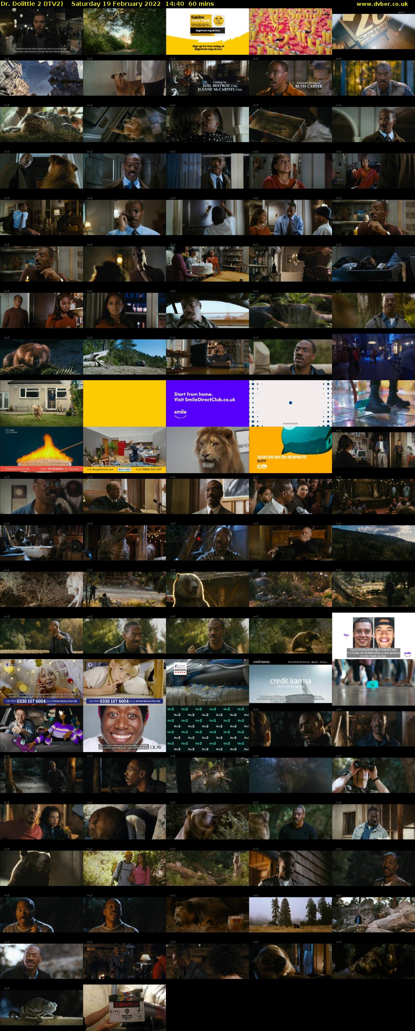This screenshot has height=1031, width=415.
Task: Click the house with dog on lawn thumbnail
Action: (41, 403)
